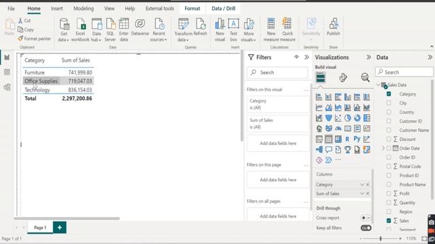The height and width of the screenshot is (244, 435).
Task: Collapse the ribbon
Action: point(432,46)
